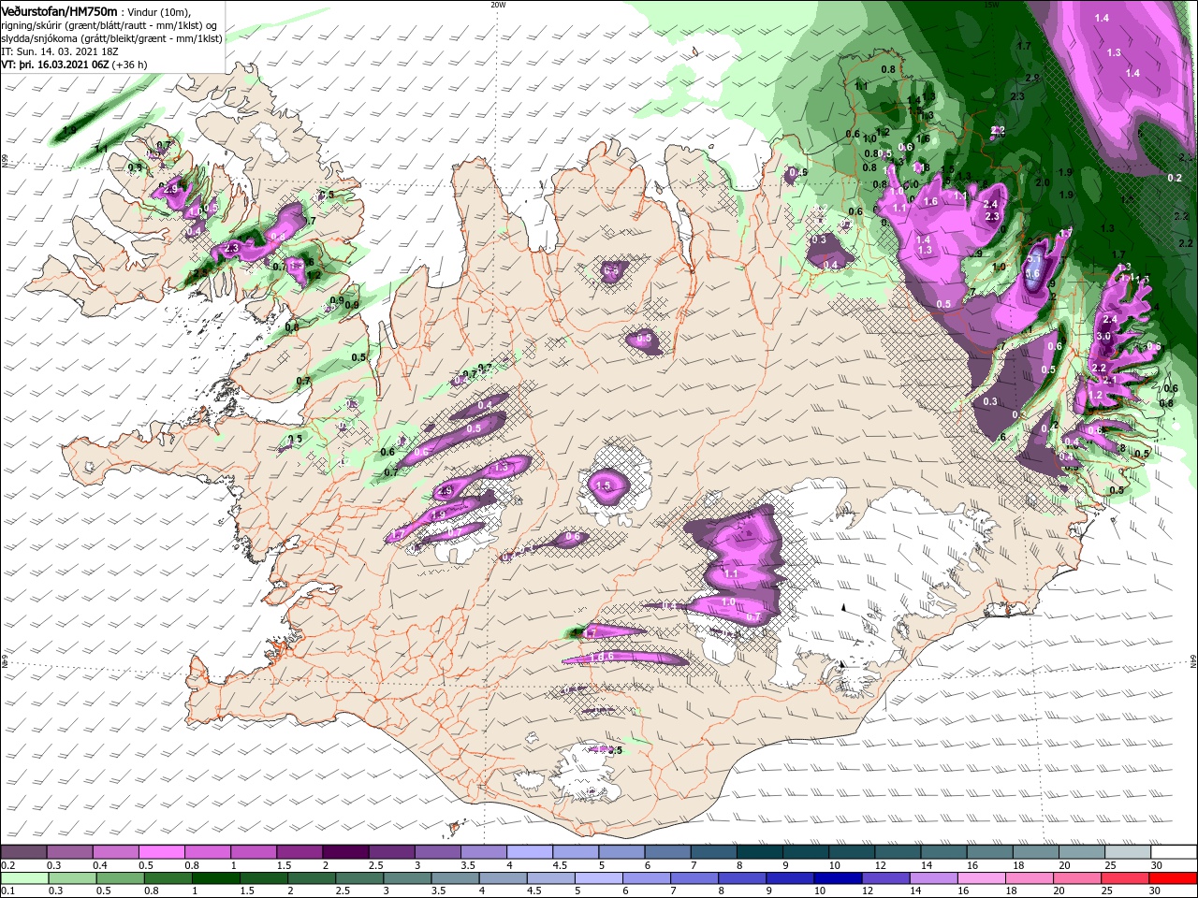Click the '20W' longitude label
This screenshot has height=898, width=1198.
point(498,4)
